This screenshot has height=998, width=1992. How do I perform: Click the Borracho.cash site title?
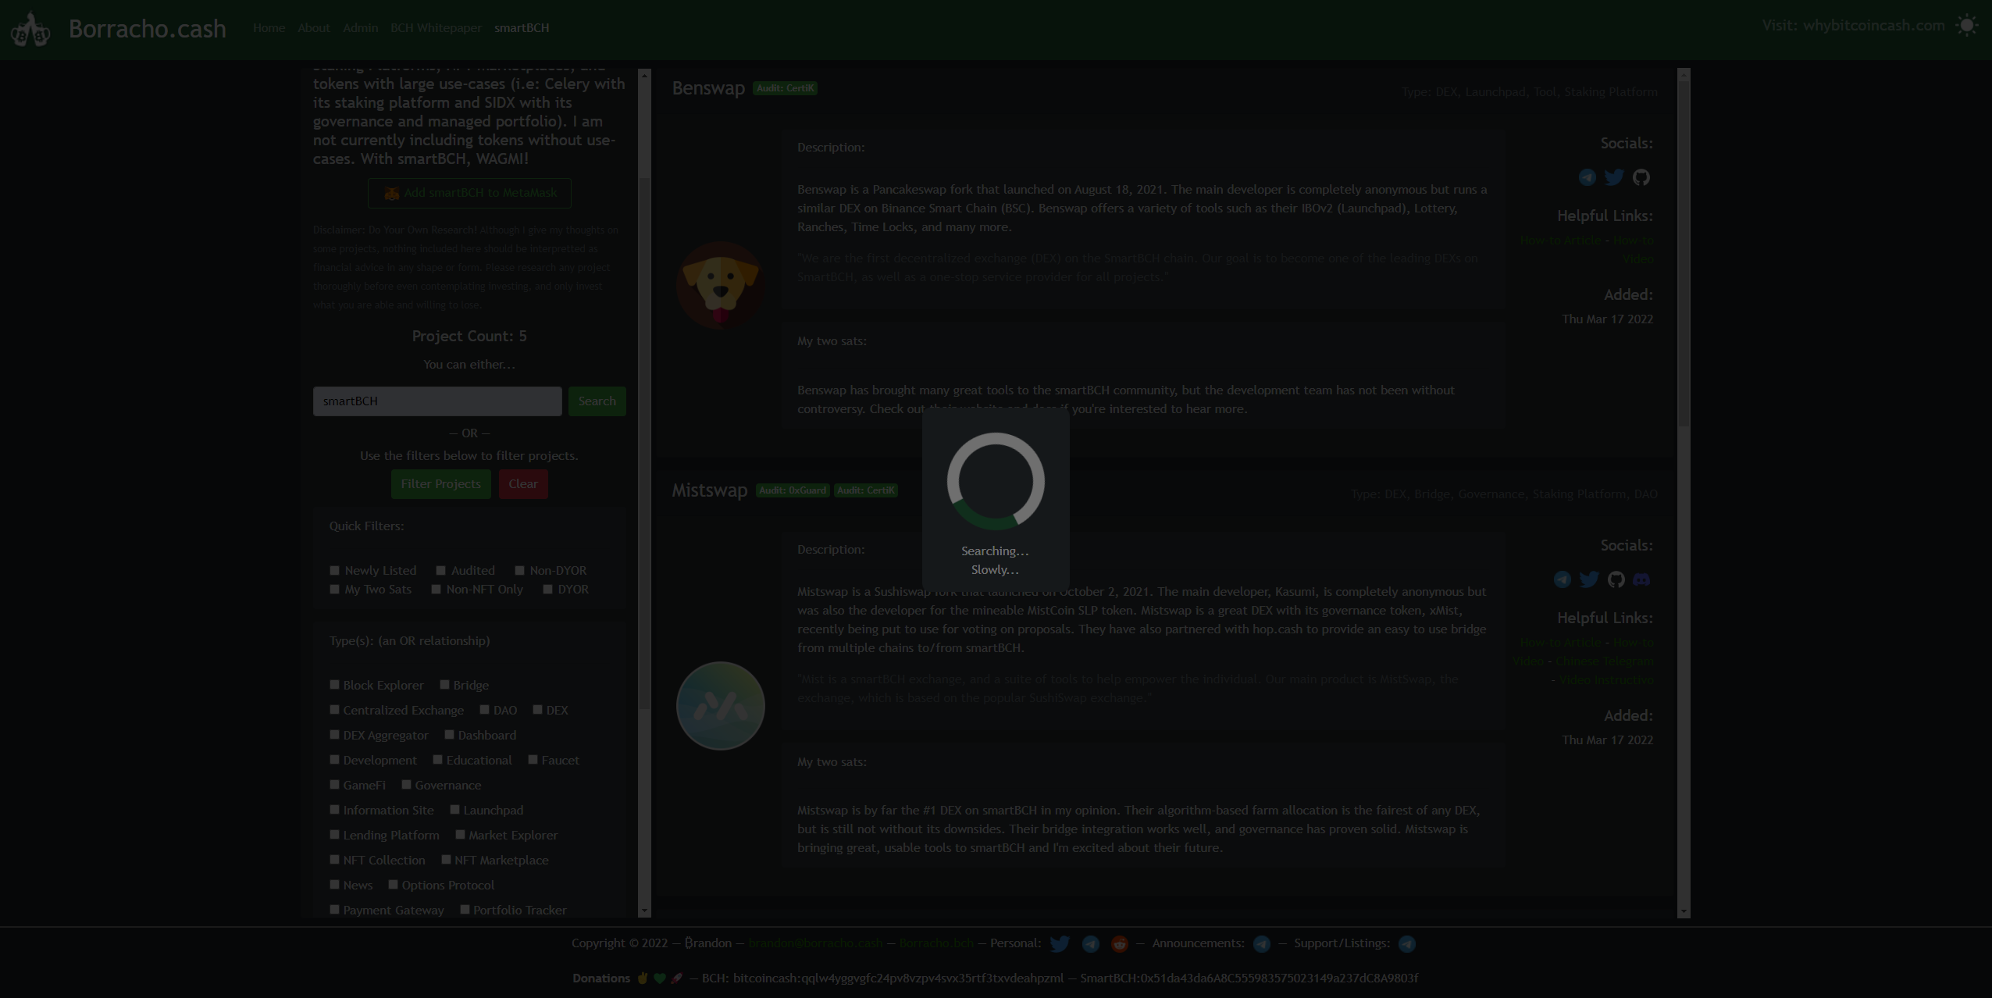point(147,29)
